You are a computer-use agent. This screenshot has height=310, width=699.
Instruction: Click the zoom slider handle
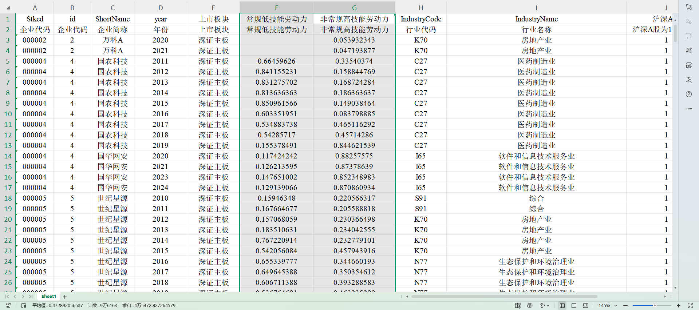pos(654,306)
